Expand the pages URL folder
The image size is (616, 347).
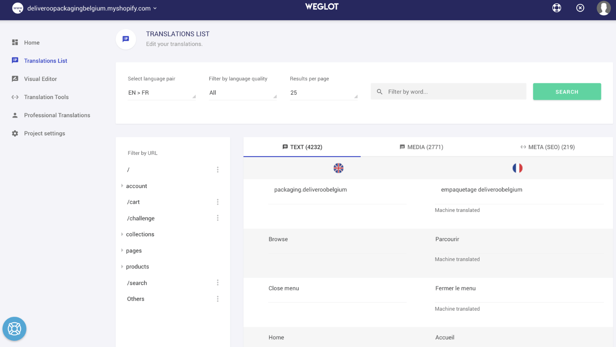pos(122,250)
